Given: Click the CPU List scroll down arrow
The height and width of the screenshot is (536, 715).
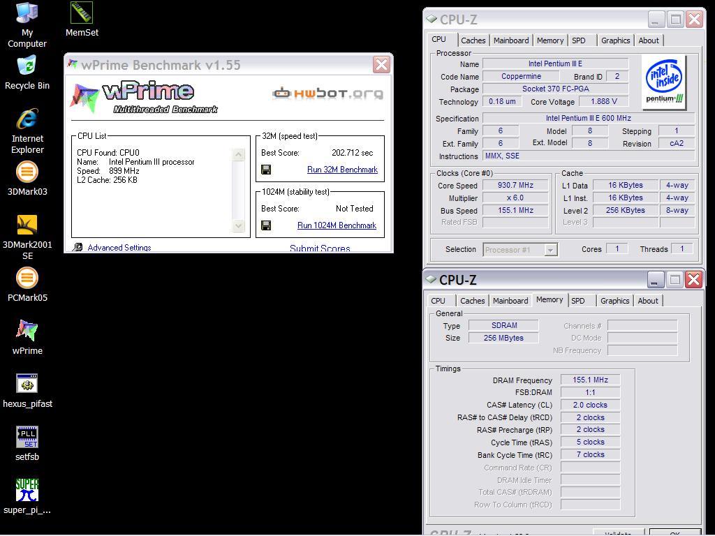Looking at the screenshot, I should coord(239,225).
